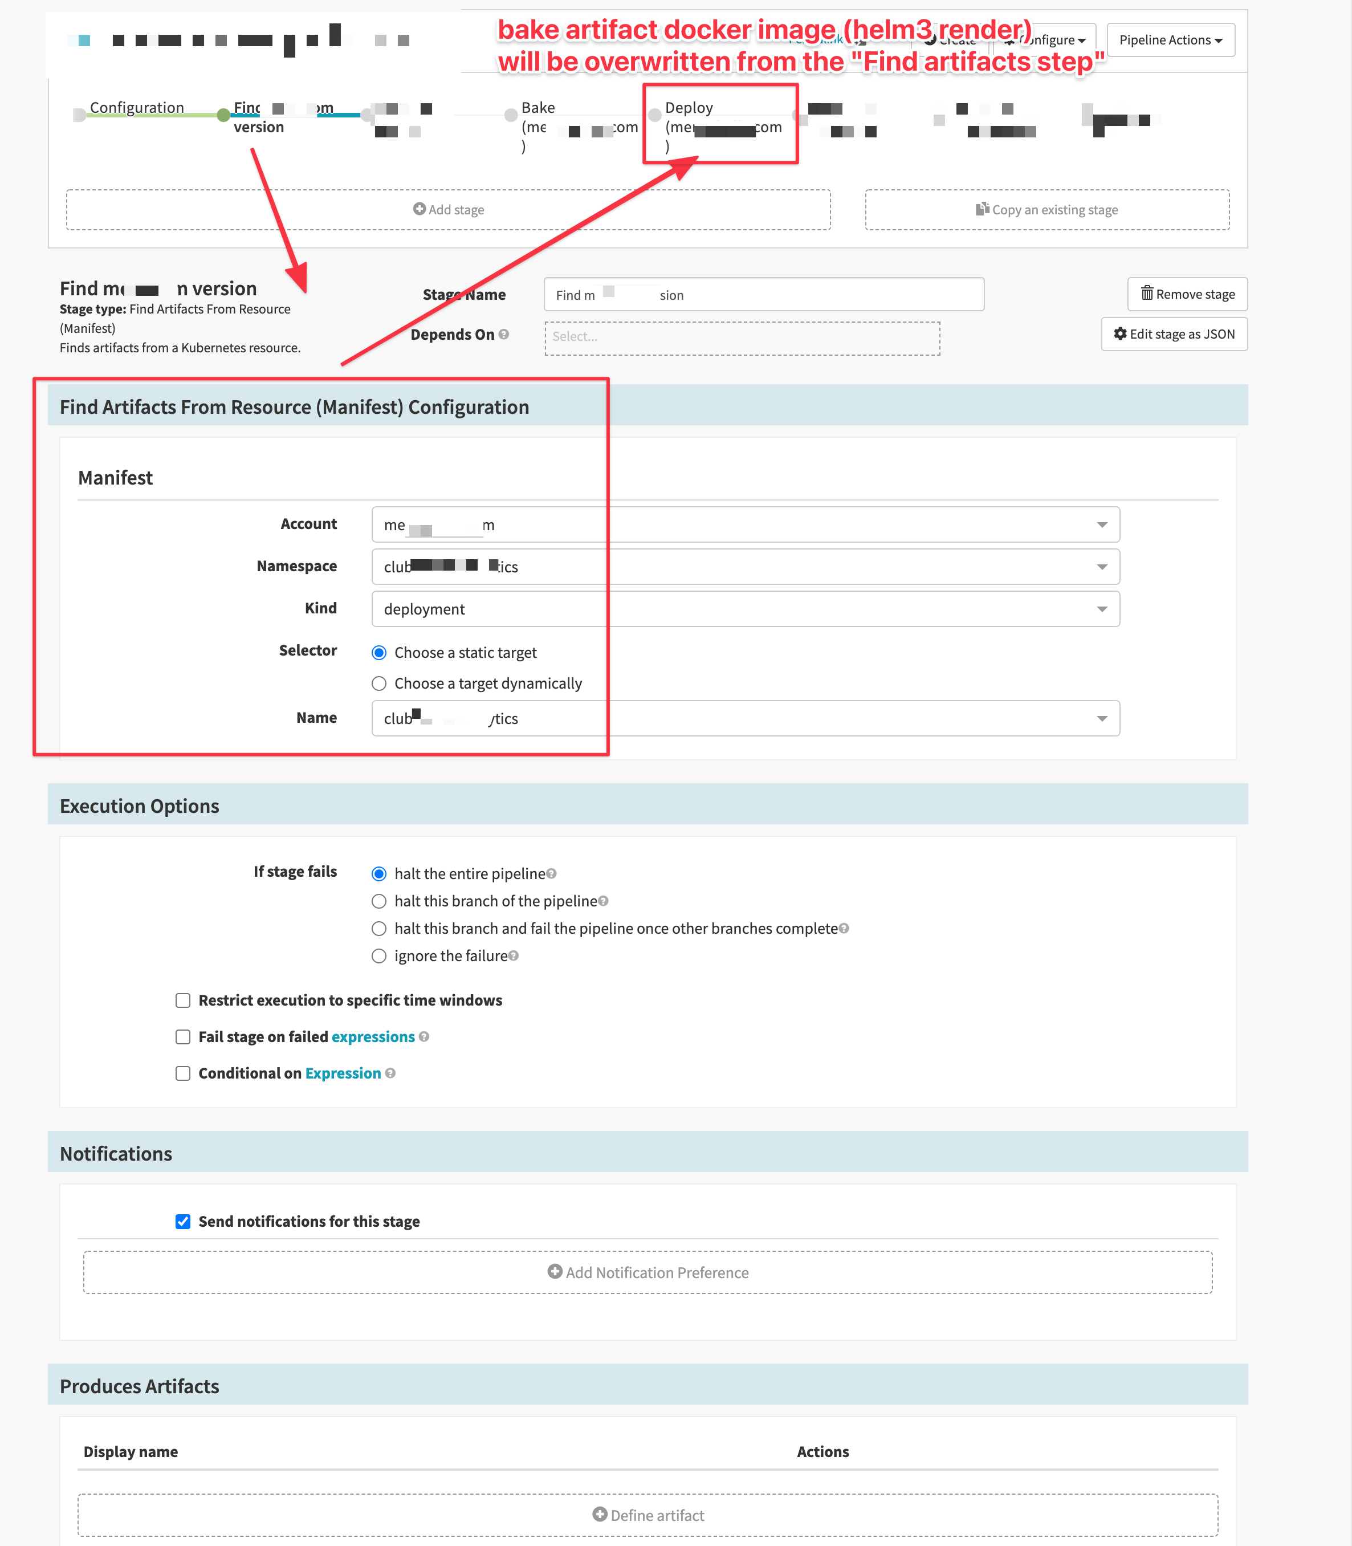The height and width of the screenshot is (1546, 1352).
Task: Open help icon next to halt this branch of the pipeline
Action: 603,901
